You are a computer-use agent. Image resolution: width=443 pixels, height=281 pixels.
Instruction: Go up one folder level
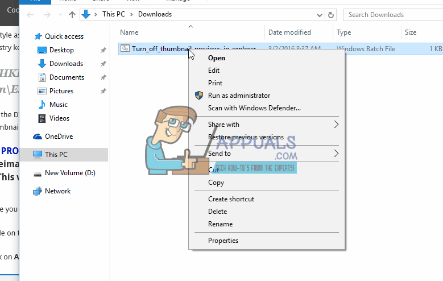(x=72, y=15)
